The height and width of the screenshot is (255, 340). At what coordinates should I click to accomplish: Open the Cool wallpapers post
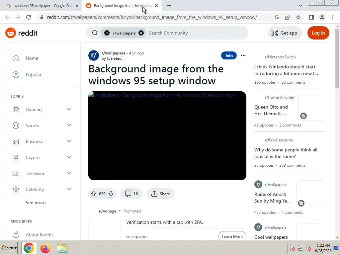pos(271,237)
